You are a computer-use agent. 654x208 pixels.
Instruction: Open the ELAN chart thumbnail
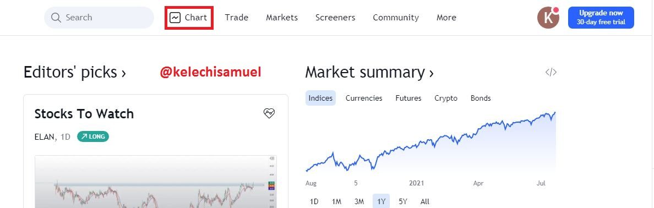(x=156, y=182)
